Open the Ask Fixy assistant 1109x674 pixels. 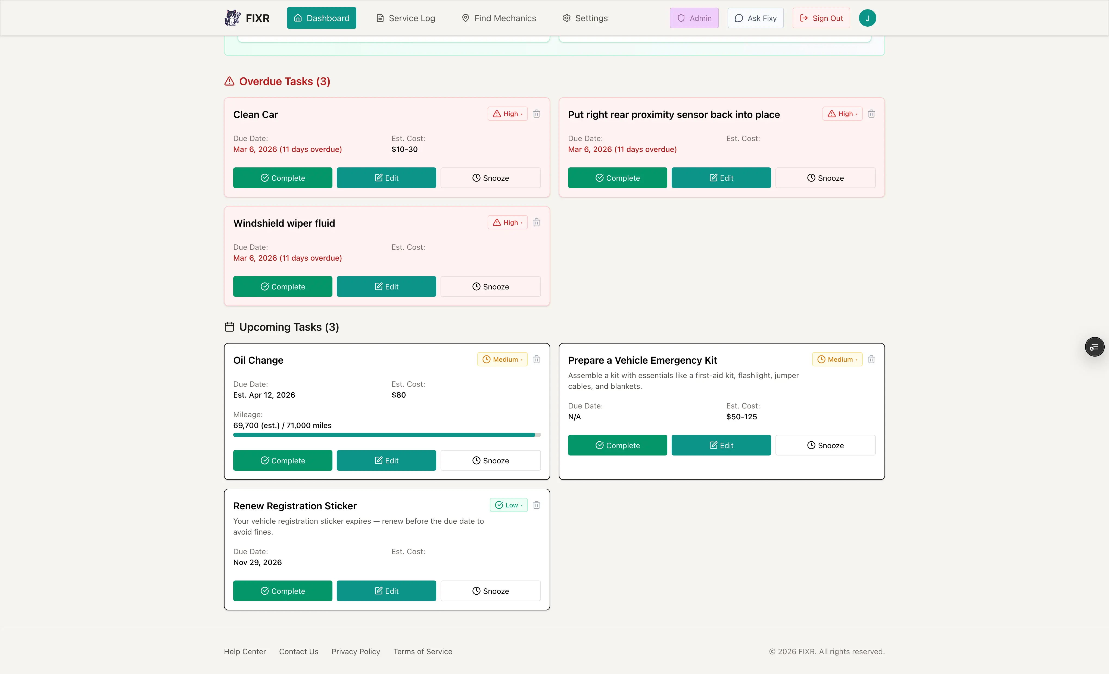tap(755, 18)
